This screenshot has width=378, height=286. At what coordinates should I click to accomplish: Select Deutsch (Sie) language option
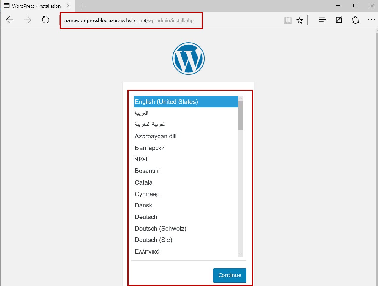click(186, 240)
